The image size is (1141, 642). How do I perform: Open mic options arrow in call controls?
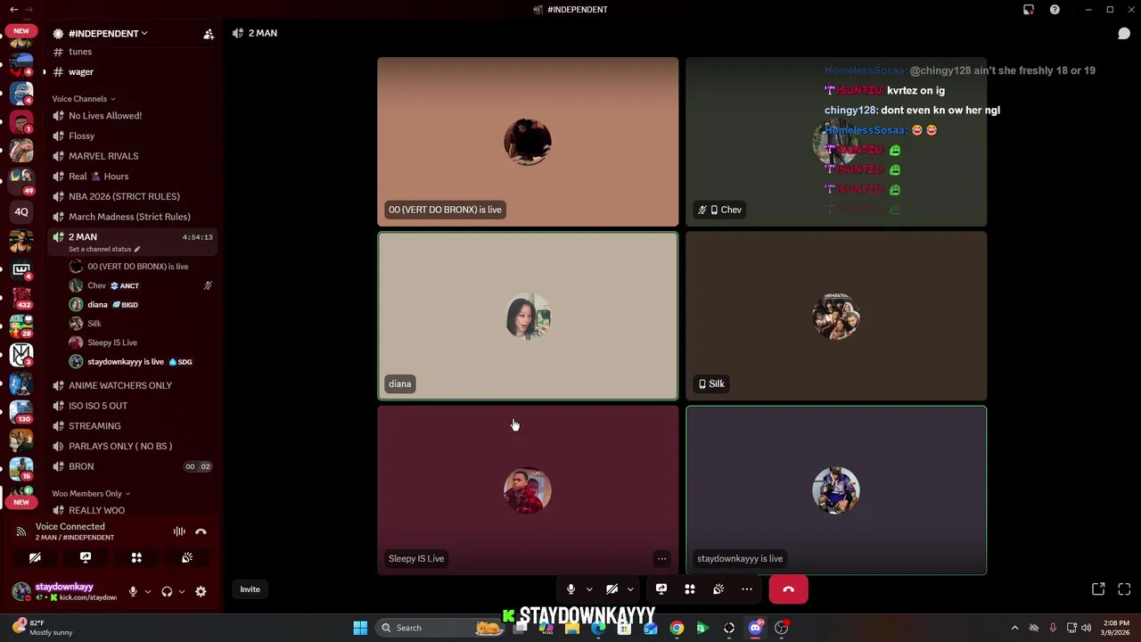[589, 589]
